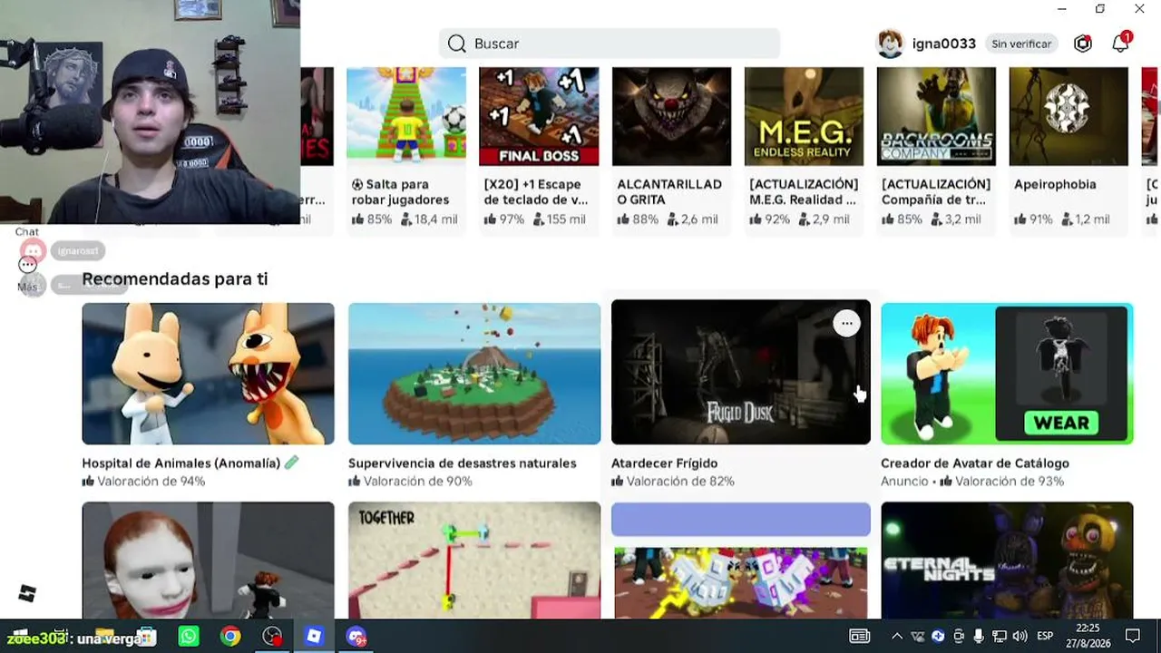Open the Apeirophobia game thumbnail
This screenshot has width=1161, height=653.
[x=1068, y=117]
